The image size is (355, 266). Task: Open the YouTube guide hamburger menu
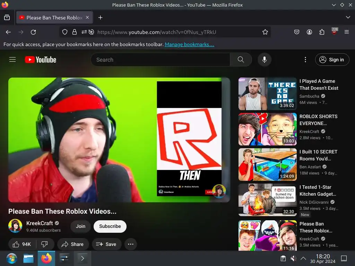(12, 60)
